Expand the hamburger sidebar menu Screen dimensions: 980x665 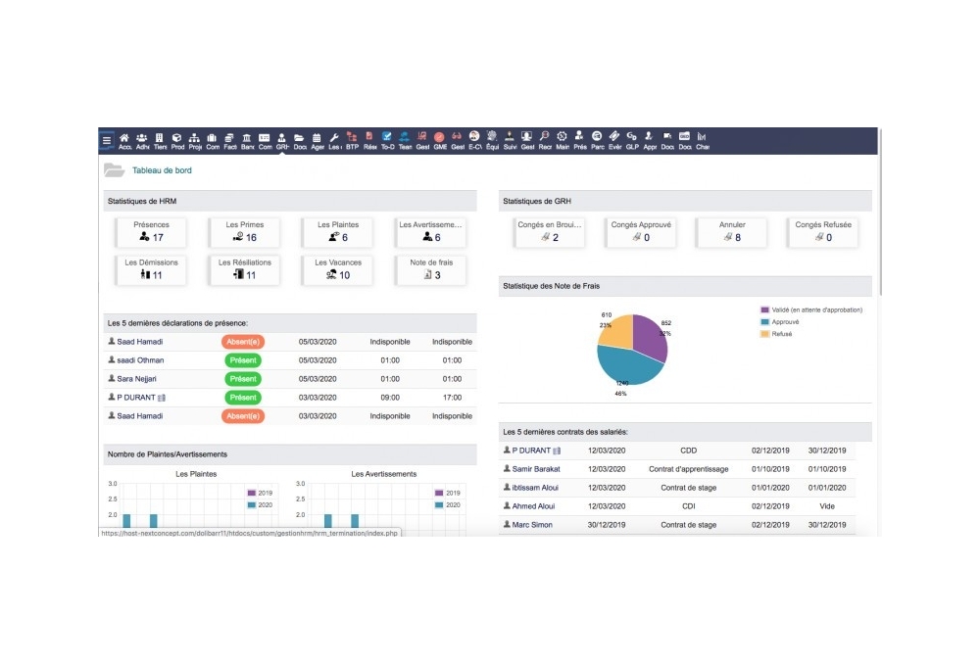click(x=106, y=139)
